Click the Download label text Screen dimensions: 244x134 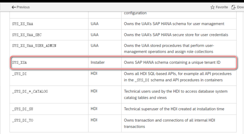[240, 7]
